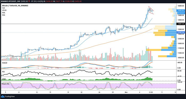Screen dimensions: 186x99
Task: Click the black 14087.40 price line label
Action: click(180, 24)
